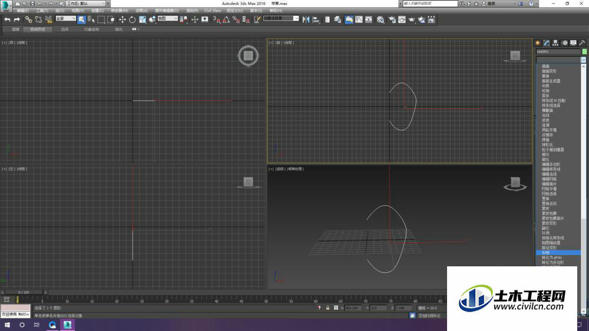Image resolution: width=589 pixels, height=331 pixels.
Task: Toggle Spinner Snap button
Action: [x=246, y=19]
